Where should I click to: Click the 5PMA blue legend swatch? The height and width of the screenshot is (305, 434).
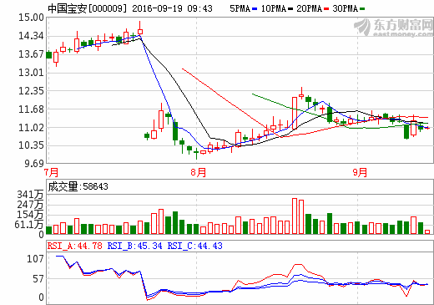pos(255,9)
